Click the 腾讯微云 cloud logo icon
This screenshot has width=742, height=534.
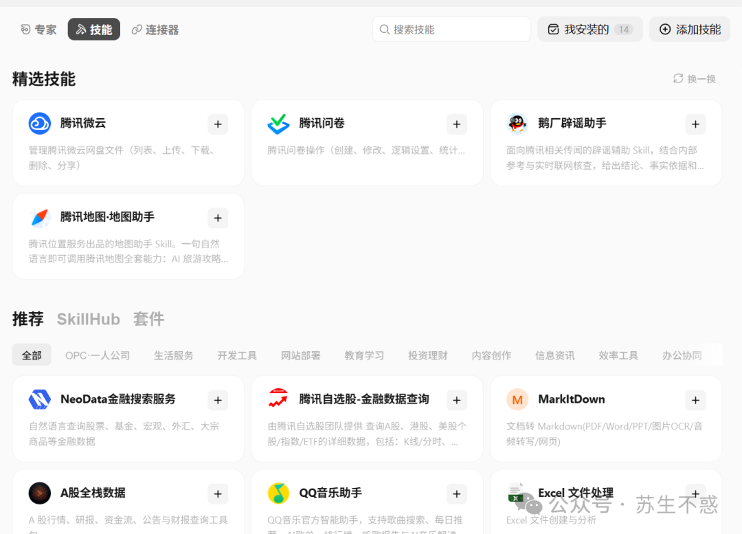[40, 124]
